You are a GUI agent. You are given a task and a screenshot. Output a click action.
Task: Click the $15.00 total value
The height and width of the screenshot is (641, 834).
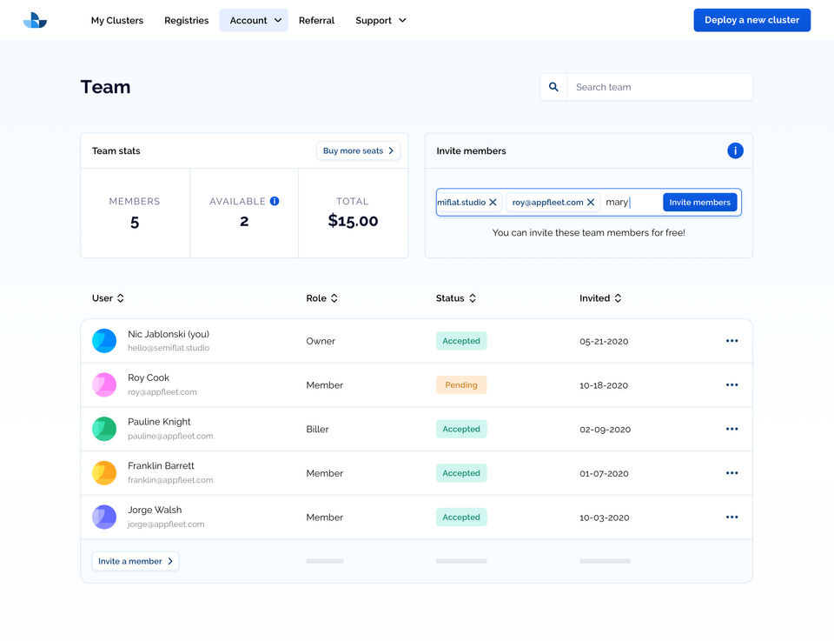pos(354,220)
